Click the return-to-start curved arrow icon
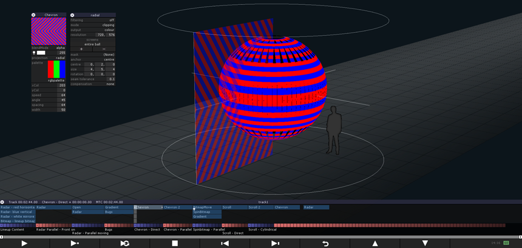This screenshot has height=248, width=522. 325,243
